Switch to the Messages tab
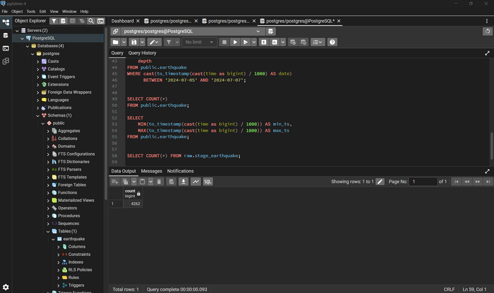The width and height of the screenshot is (494, 293). pyautogui.click(x=151, y=171)
